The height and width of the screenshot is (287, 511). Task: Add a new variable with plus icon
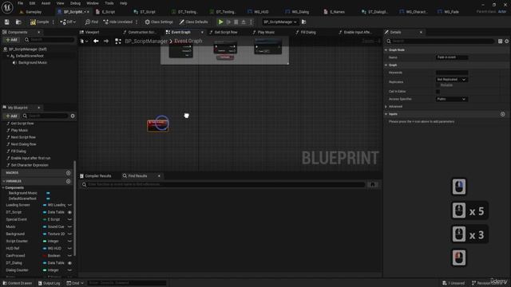click(68, 181)
